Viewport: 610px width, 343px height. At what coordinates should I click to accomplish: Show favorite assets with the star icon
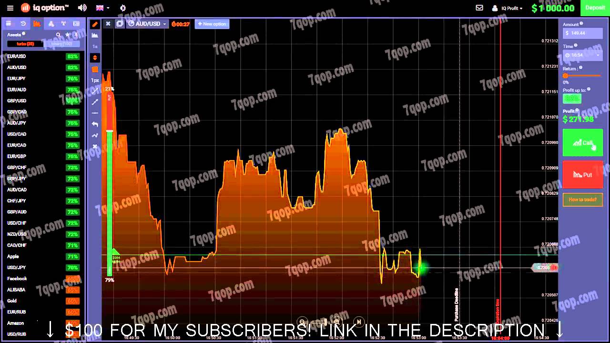coord(68,35)
